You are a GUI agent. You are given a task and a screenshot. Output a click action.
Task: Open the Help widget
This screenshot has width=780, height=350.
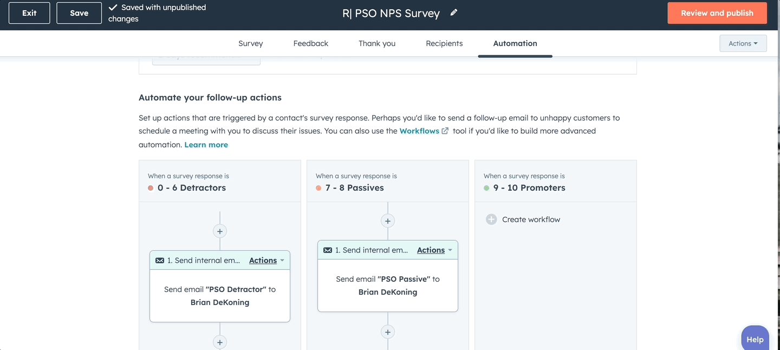click(755, 339)
